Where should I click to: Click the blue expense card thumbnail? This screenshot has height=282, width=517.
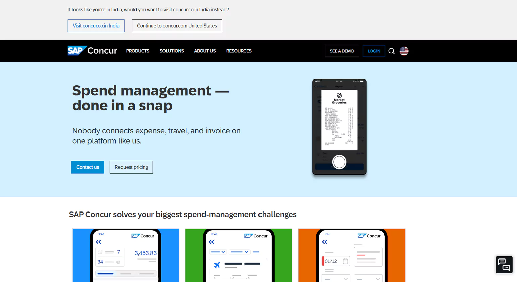126,255
